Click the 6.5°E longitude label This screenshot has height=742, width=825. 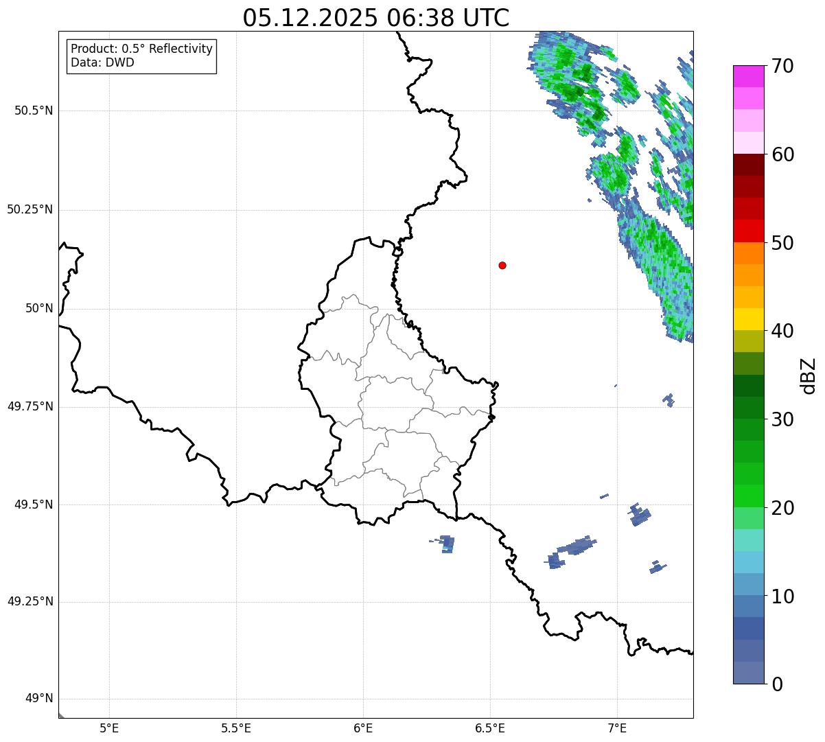490,728
